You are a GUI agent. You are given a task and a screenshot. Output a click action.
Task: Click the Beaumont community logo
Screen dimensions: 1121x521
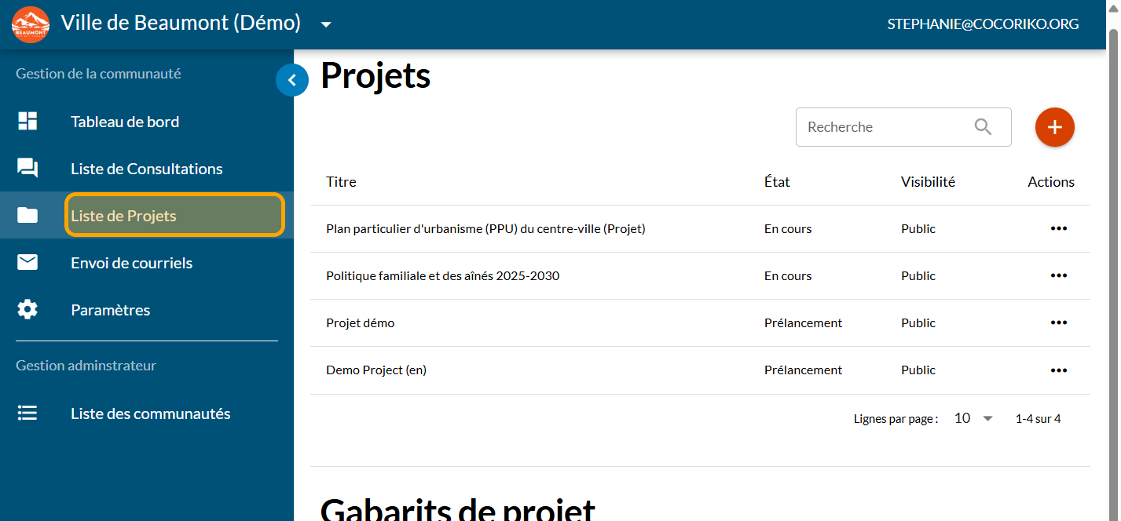point(31,24)
